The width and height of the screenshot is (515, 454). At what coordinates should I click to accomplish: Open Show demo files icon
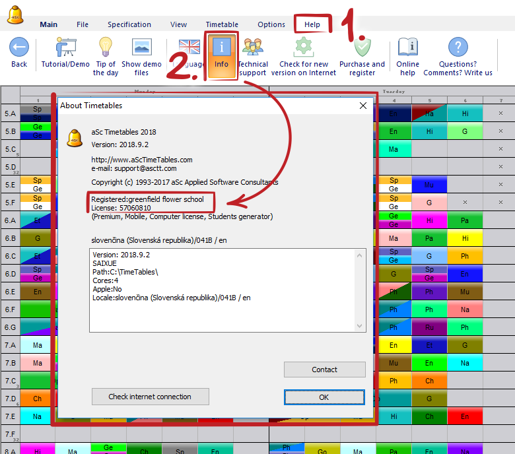click(x=141, y=48)
